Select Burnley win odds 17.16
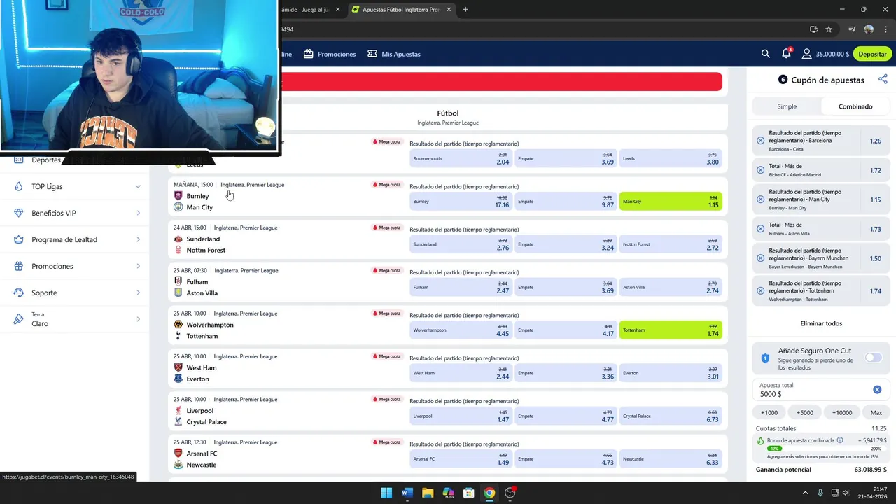This screenshot has width=896, height=504. click(x=461, y=201)
